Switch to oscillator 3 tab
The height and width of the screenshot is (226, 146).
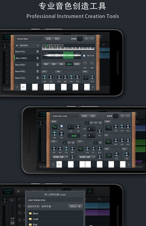96,123
